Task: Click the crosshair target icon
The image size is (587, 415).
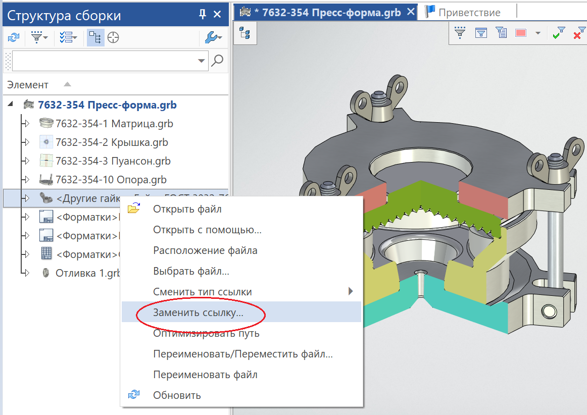Action: tap(113, 38)
